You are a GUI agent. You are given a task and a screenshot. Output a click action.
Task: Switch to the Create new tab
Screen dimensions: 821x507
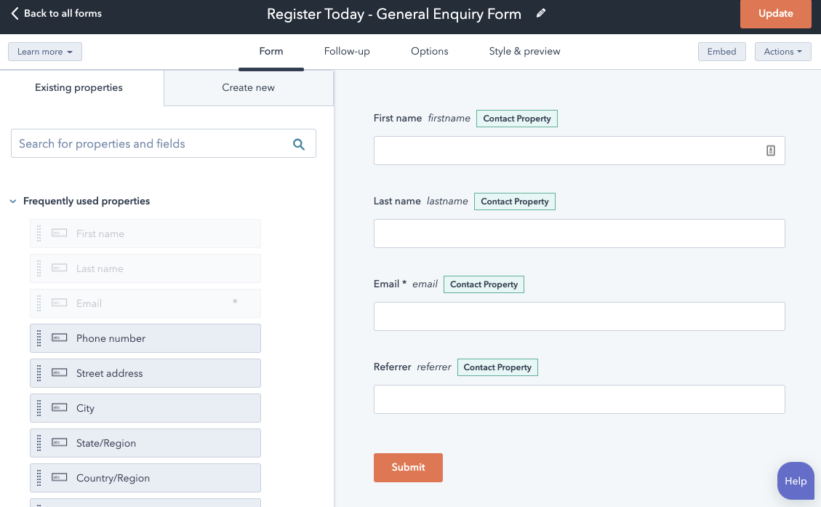tap(248, 87)
